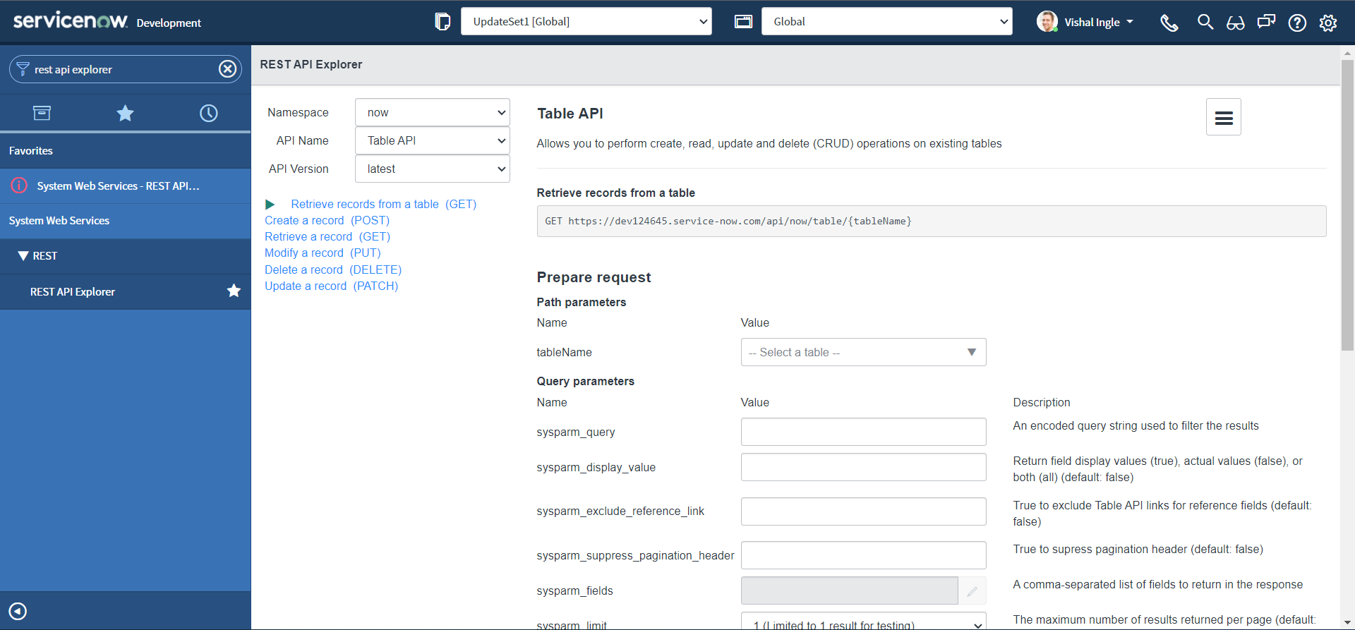This screenshot has width=1355, height=630.
Task: Clear the navigator filter text
Action: tap(227, 69)
